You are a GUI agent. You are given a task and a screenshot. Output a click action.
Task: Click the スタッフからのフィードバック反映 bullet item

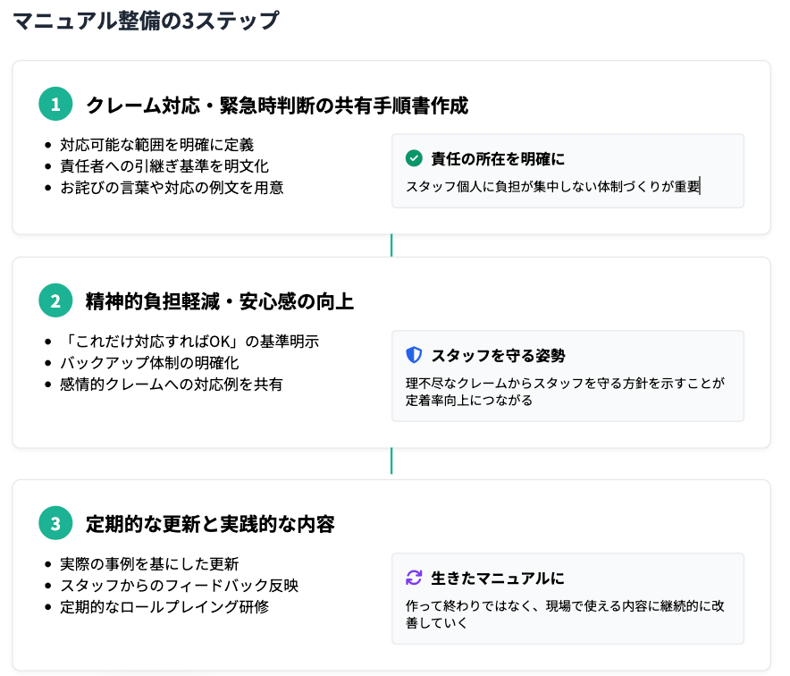(179, 586)
